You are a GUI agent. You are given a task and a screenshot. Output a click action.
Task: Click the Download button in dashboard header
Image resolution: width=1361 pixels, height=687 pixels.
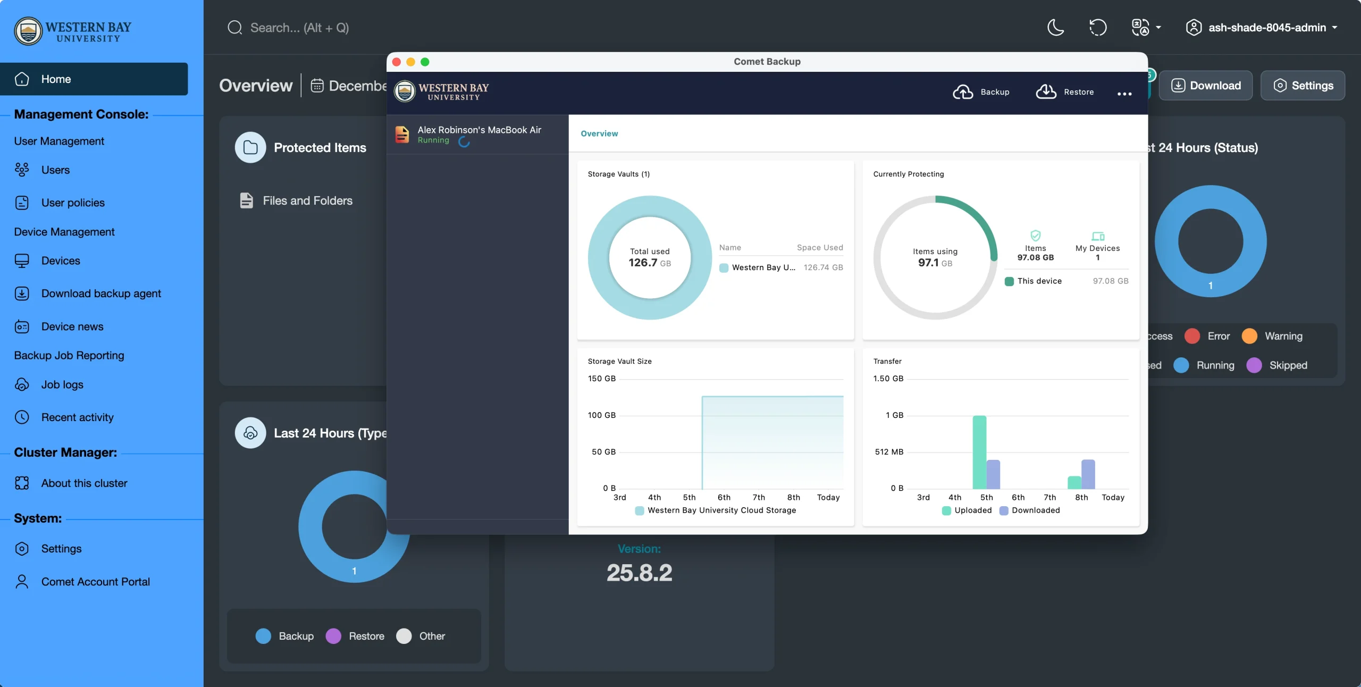pyautogui.click(x=1205, y=86)
